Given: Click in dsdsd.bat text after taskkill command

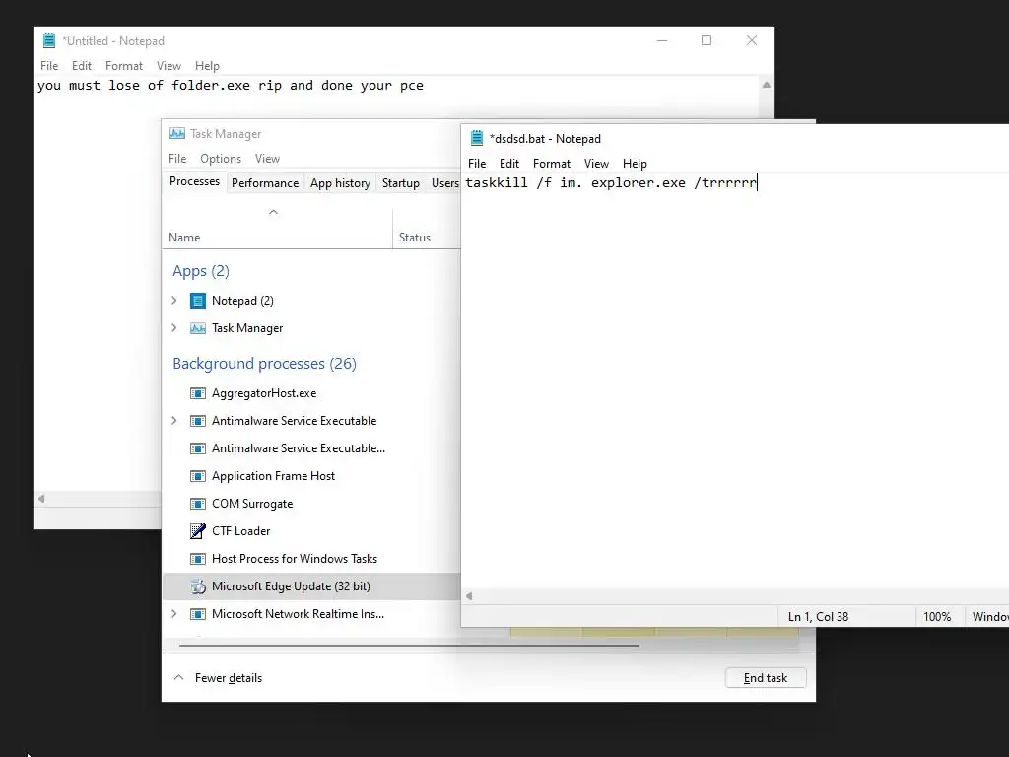Looking at the screenshot, I should (610, 182).
